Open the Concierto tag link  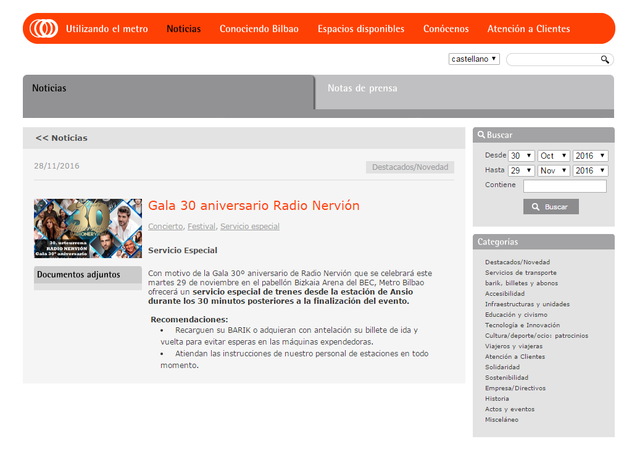[x=165, y=226]
